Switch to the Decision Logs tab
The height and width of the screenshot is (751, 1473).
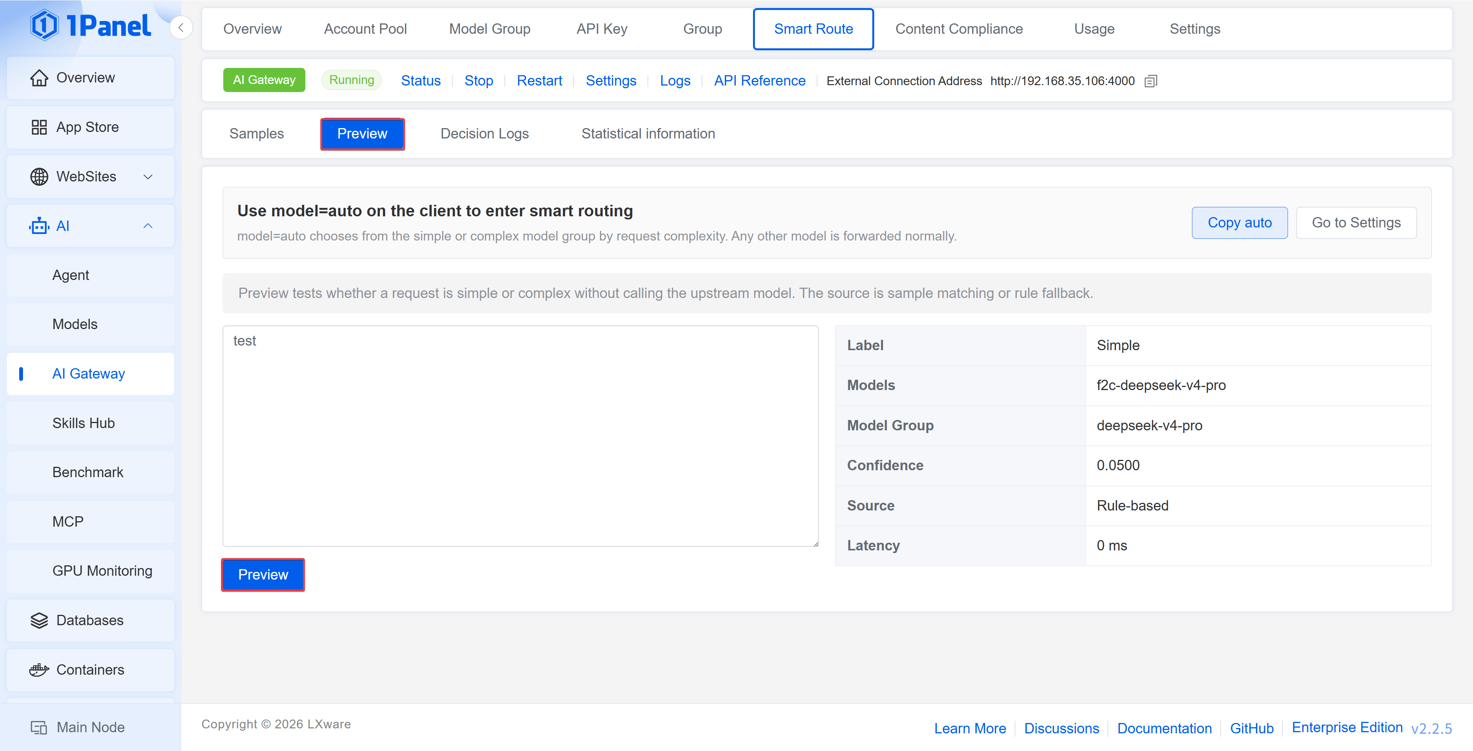click(484, 134)
